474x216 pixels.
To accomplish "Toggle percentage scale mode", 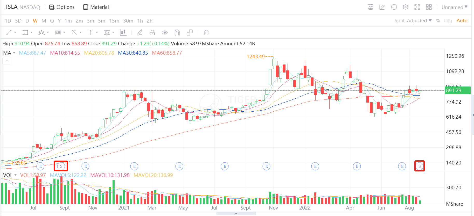I will click(x=438, y=21).
